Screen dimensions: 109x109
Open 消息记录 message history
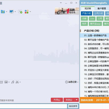[71, 82]
